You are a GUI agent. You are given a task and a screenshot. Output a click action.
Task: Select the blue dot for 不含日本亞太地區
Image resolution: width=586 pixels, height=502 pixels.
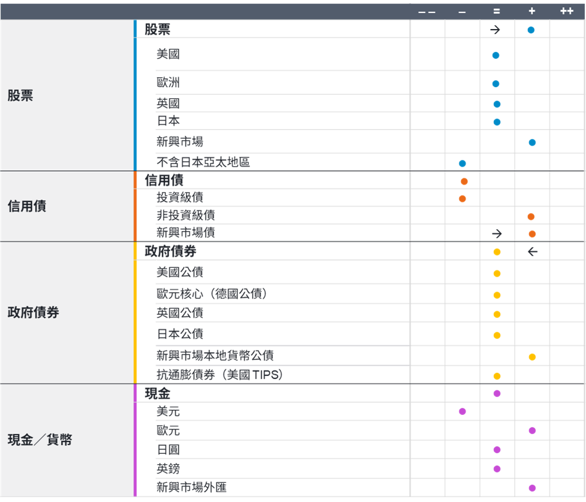pos(462,164)
